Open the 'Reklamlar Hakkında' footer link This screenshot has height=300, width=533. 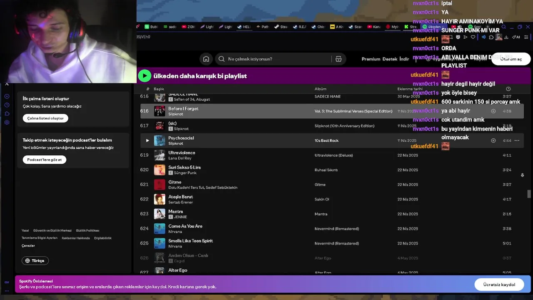click(76, 238)
